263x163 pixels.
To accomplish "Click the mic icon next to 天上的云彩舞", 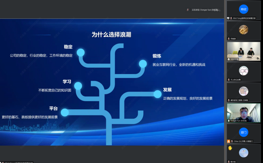I will point(229,80).
